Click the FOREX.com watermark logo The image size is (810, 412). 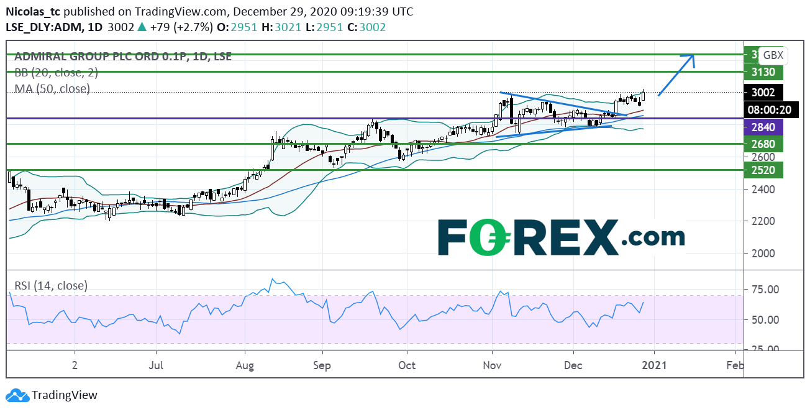[x=561, y=237]
